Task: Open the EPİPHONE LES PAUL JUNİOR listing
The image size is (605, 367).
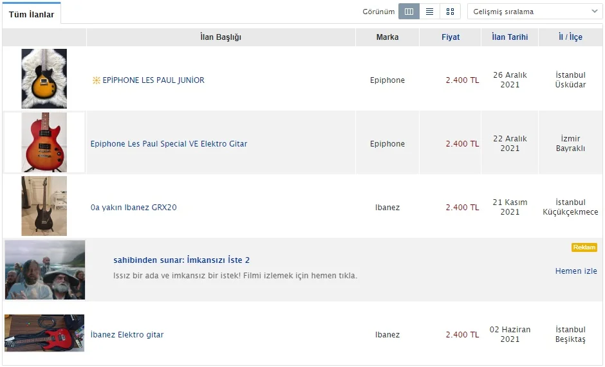Action: [153, 80]
